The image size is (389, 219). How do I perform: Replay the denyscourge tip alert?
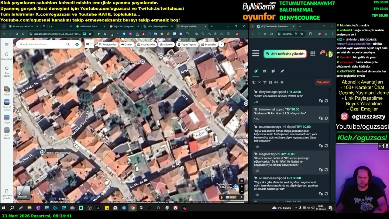click(x=326, y=101)
